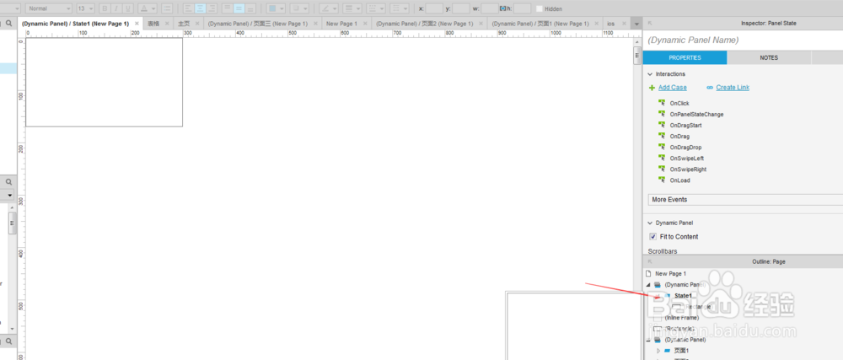Screen dimensions: 843x360
Task: Select the OnDragDrop event
Action: (685, 148)
